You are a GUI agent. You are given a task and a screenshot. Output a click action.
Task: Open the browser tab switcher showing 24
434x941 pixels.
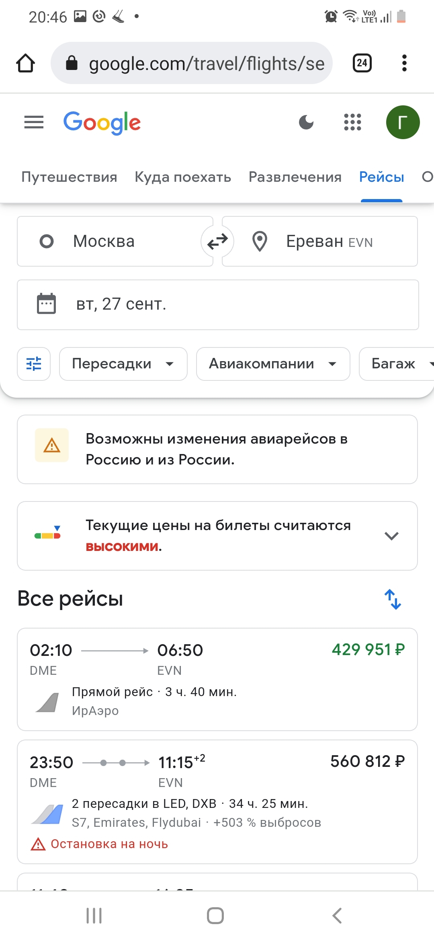click(x=362, y=63)
